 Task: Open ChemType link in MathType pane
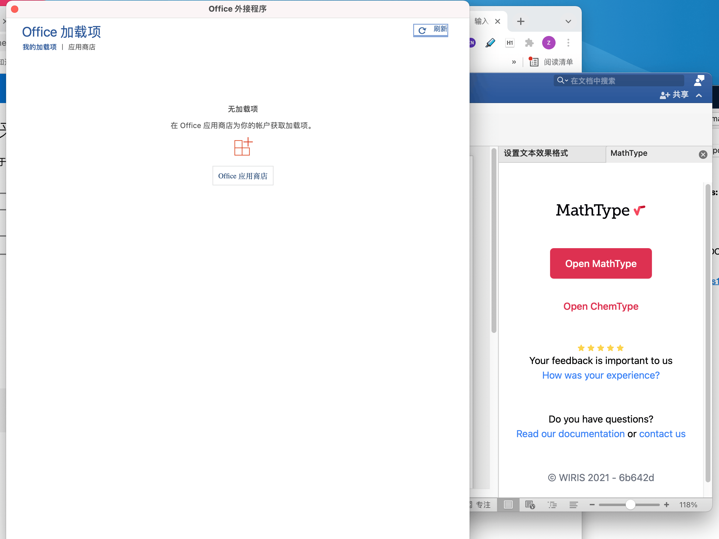point(601,306)
